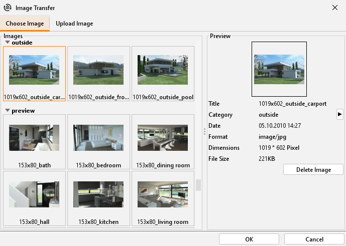Viewport: 346px width, 246px height.
Task: Click the images list vertical scrollbar
Action: 198,185
